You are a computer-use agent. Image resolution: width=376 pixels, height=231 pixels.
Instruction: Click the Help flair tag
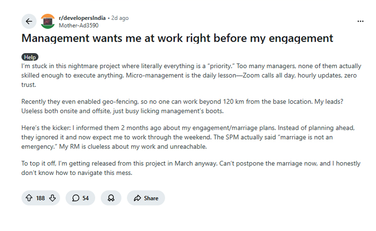point(30,57)
